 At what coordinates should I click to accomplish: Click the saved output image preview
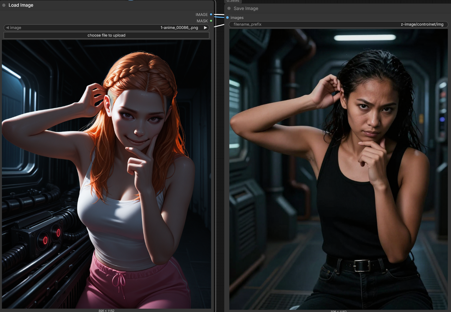(x=338, y=169)
